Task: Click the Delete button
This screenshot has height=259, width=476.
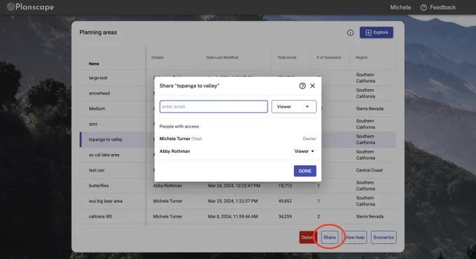Action: pyautogui.click(x=307, y=237)
